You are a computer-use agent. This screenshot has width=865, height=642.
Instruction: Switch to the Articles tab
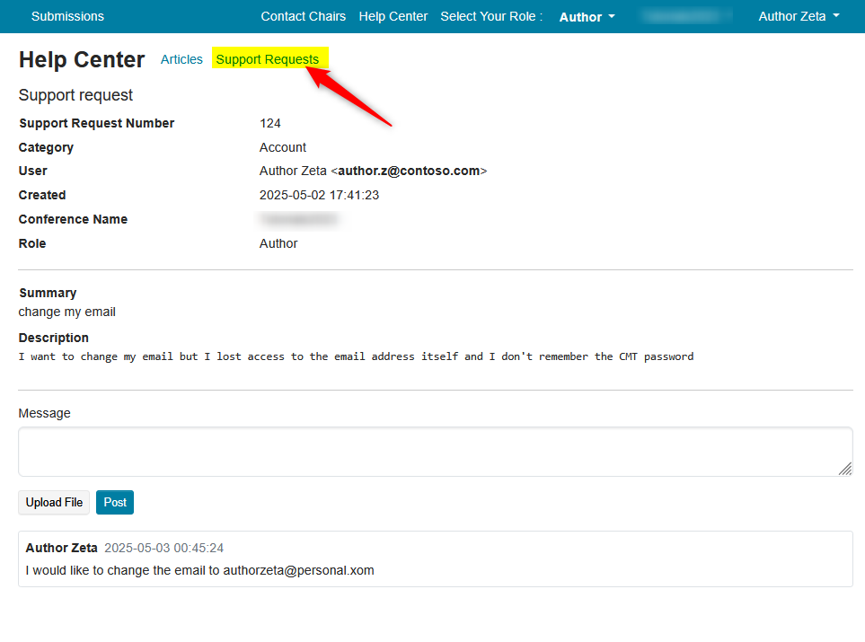[x=181, y=59]
